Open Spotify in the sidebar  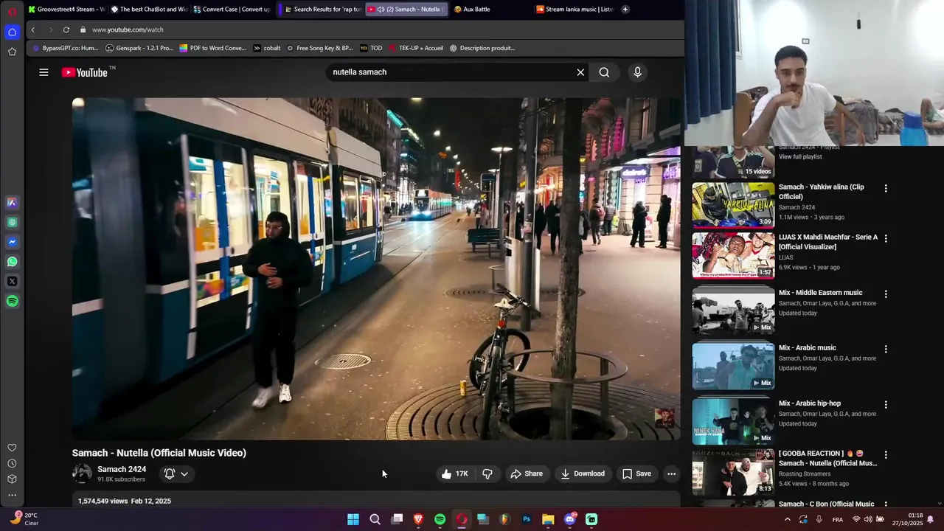pyautogui.click(x=12, y=301)
